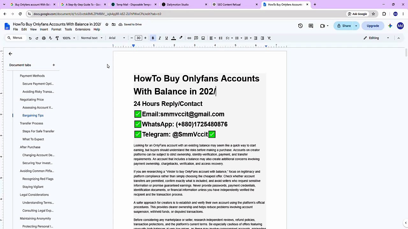
Task: Toggle underline formatting
Action: (x=166, y=38)
